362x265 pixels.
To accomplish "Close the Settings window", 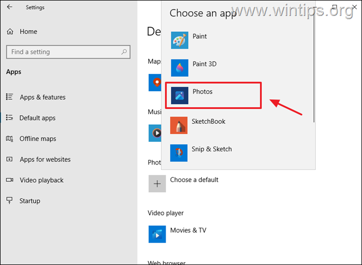I will point(355,7).
